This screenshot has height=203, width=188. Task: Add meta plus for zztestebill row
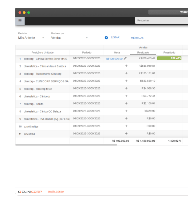tap(126, 134)
